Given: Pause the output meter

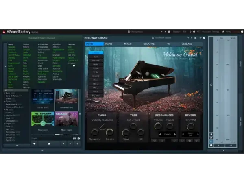Looking at the screenshot, I should (x=211, y=134).
